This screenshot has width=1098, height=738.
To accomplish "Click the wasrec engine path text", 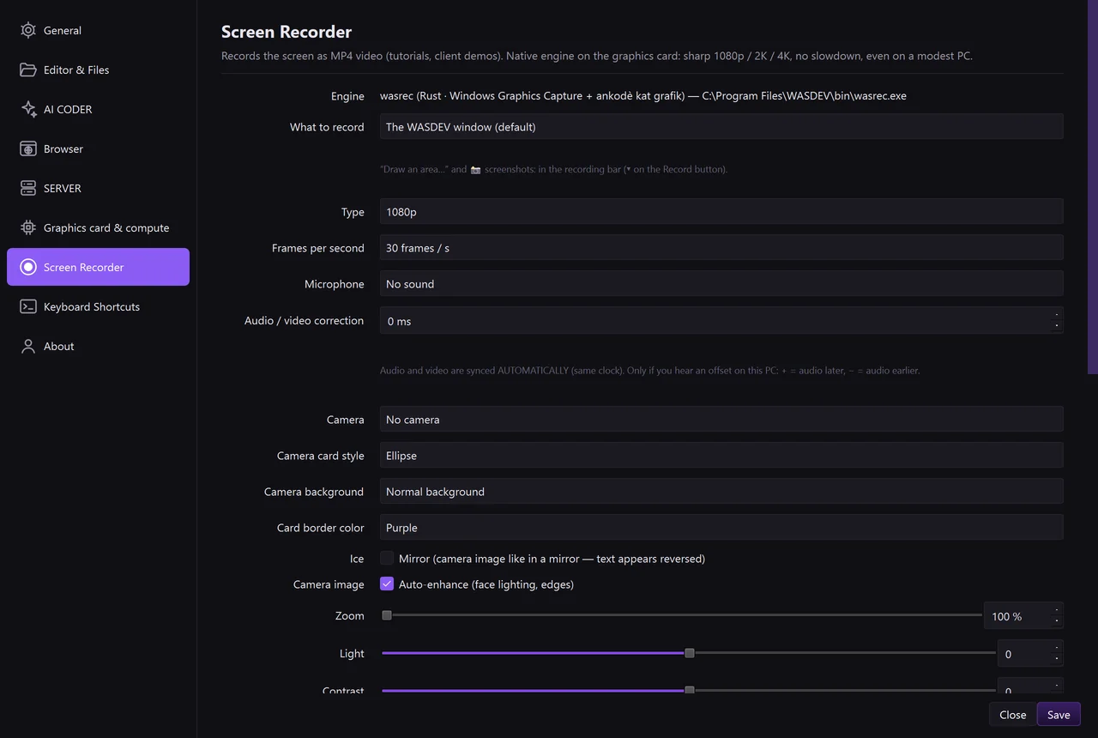I will click(643, 96).
